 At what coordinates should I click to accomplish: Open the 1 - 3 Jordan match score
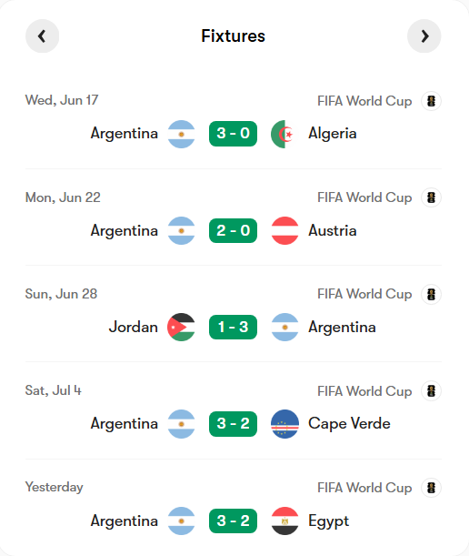(233, 328)
